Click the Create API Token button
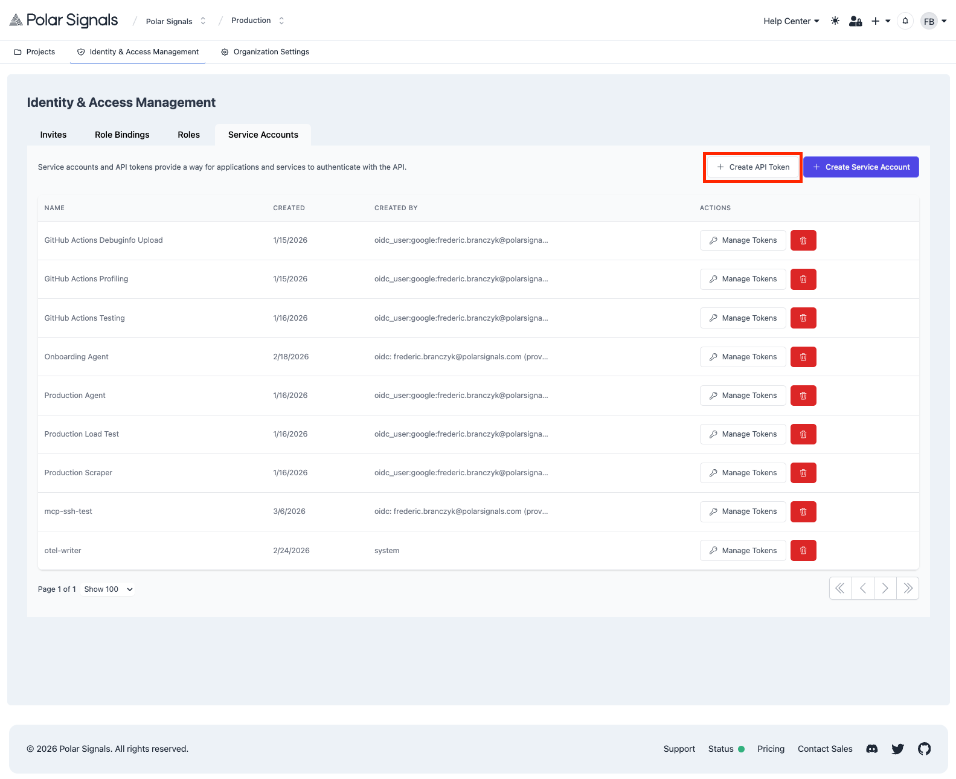 [x=753, y=167]
